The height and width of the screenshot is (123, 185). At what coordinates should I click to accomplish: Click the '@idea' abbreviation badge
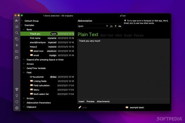[53, 77]
